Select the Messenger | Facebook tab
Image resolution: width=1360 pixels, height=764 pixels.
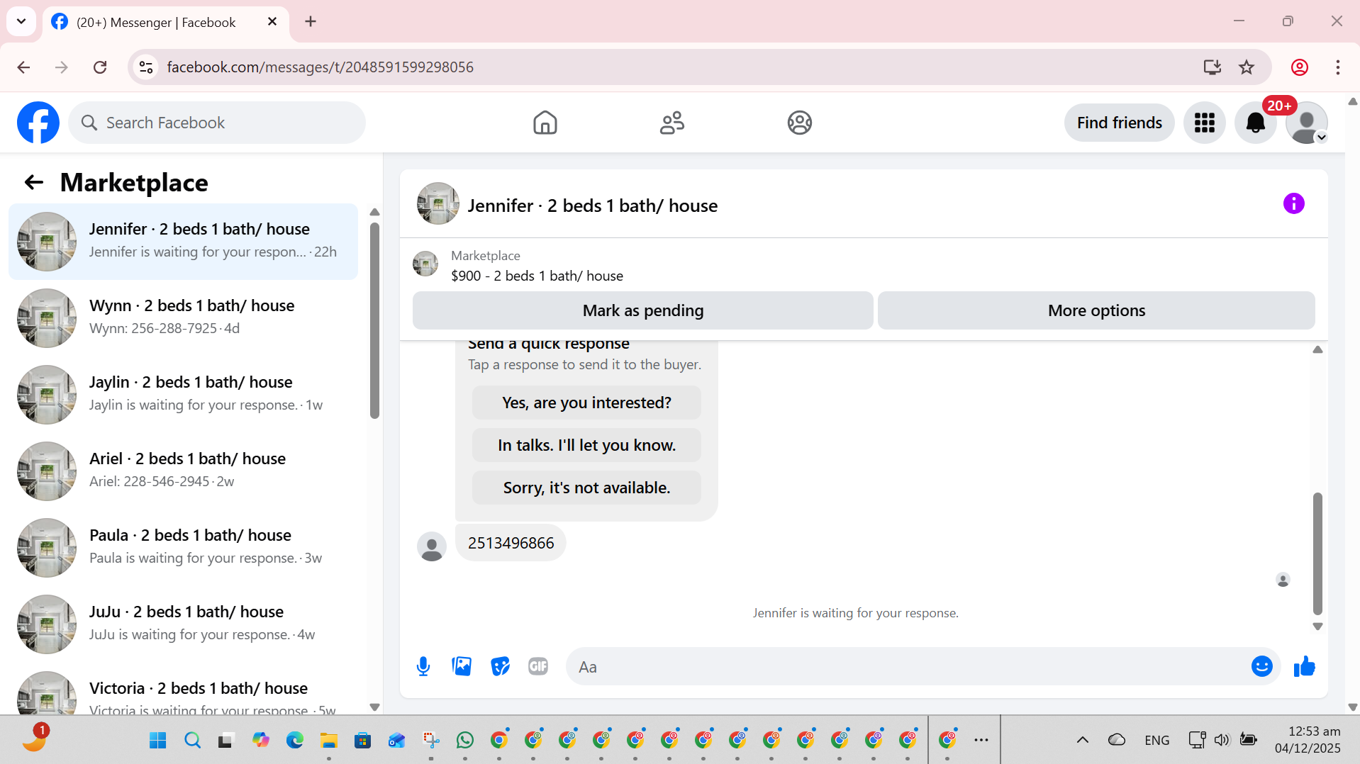pyautogui.click(x=165, y=23)
